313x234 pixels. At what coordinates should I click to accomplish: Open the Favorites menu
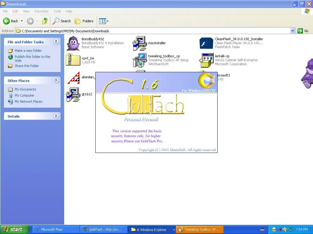[x=41, y=11]
